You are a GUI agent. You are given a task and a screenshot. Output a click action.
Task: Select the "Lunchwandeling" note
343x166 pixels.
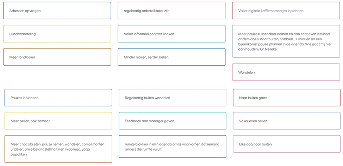pos(57,34)
